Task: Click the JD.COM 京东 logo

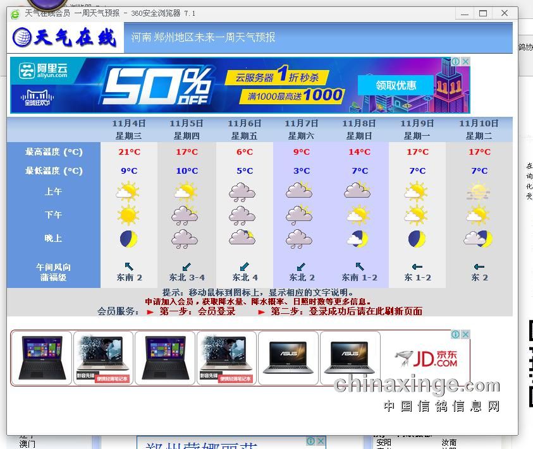Action: 426,359
